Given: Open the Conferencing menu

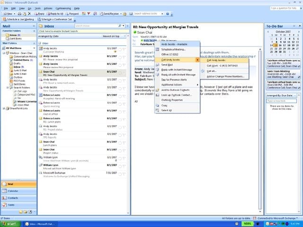Looking at the screenshot, I should pyautogui.click(x=63, y=9).
